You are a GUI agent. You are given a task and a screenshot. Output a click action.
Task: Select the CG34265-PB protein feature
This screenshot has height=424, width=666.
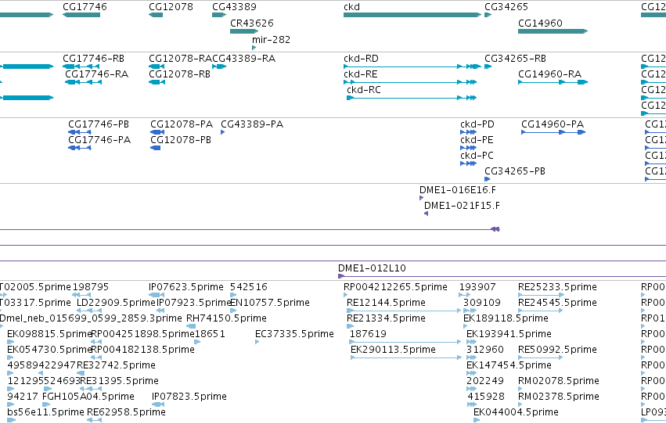click(x=488, y=179)
